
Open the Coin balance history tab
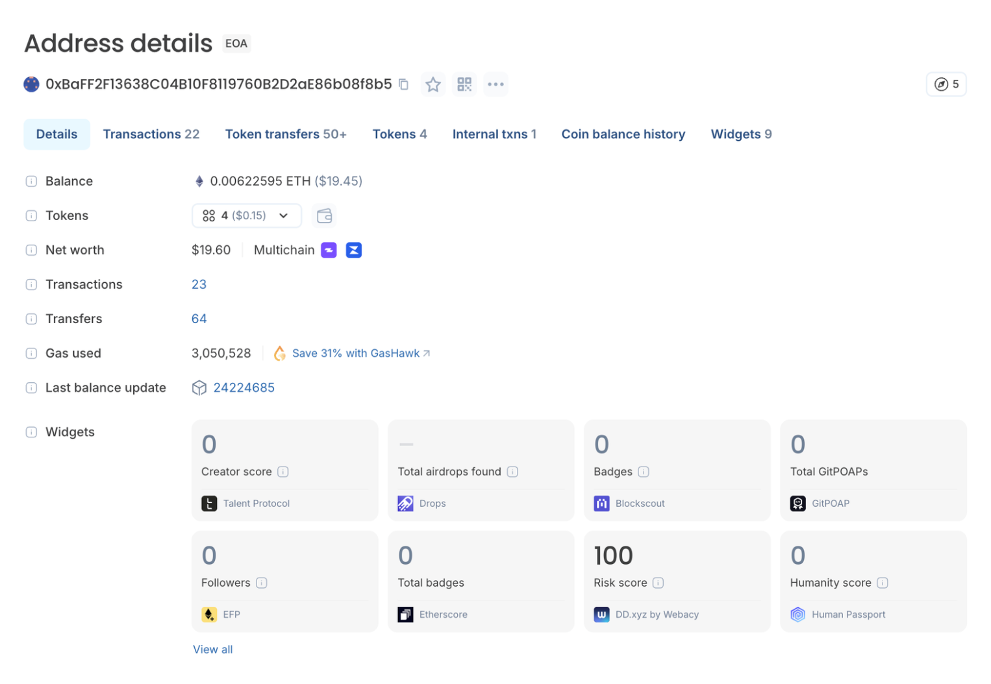tap(623, 134)
